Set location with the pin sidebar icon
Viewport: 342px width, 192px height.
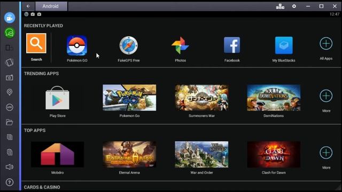coord(10,92)
